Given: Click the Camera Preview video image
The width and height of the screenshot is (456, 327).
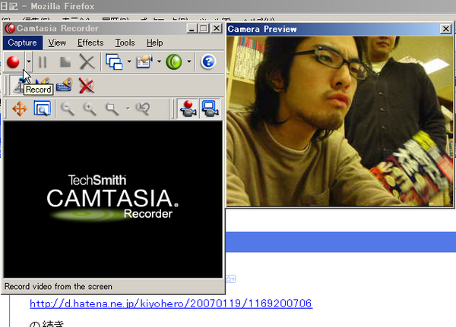Looking at the screenshot, I should coord(340,121).
